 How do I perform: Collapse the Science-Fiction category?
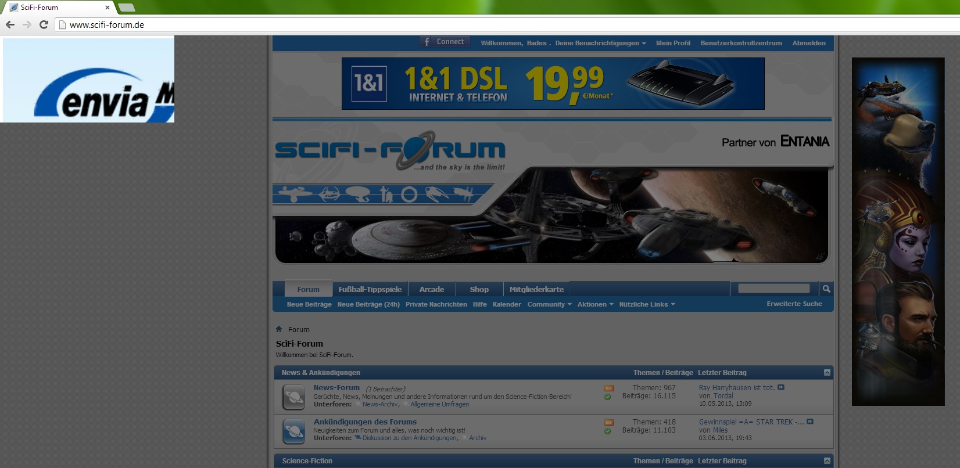click(x=827, y=460)
